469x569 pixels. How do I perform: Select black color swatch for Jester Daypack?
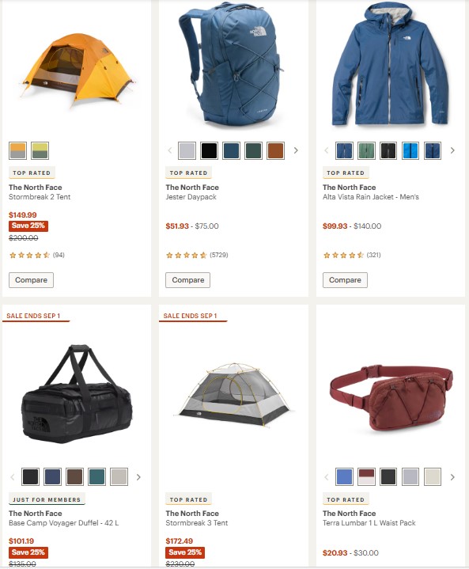point(210,150)
